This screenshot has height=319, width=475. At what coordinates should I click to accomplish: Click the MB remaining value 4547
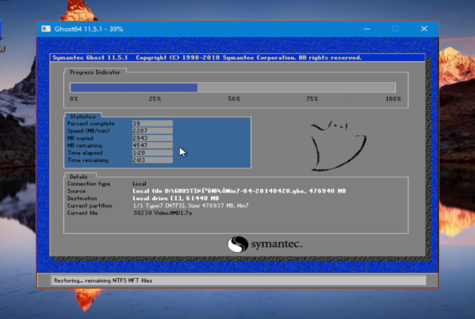point(152,145)
